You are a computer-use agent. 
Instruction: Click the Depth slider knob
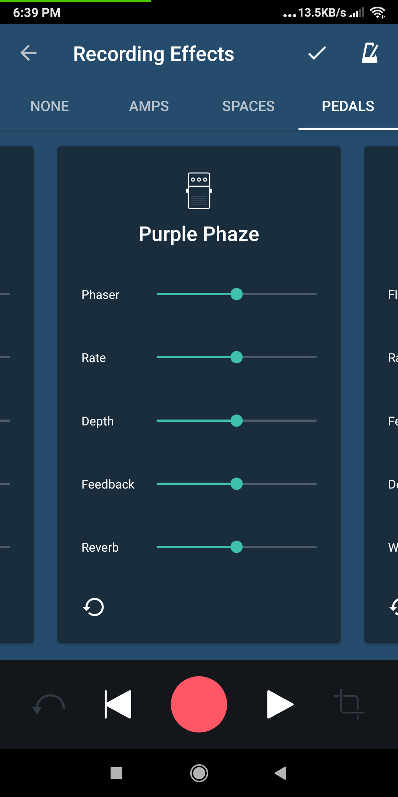[x=237, y=421]
